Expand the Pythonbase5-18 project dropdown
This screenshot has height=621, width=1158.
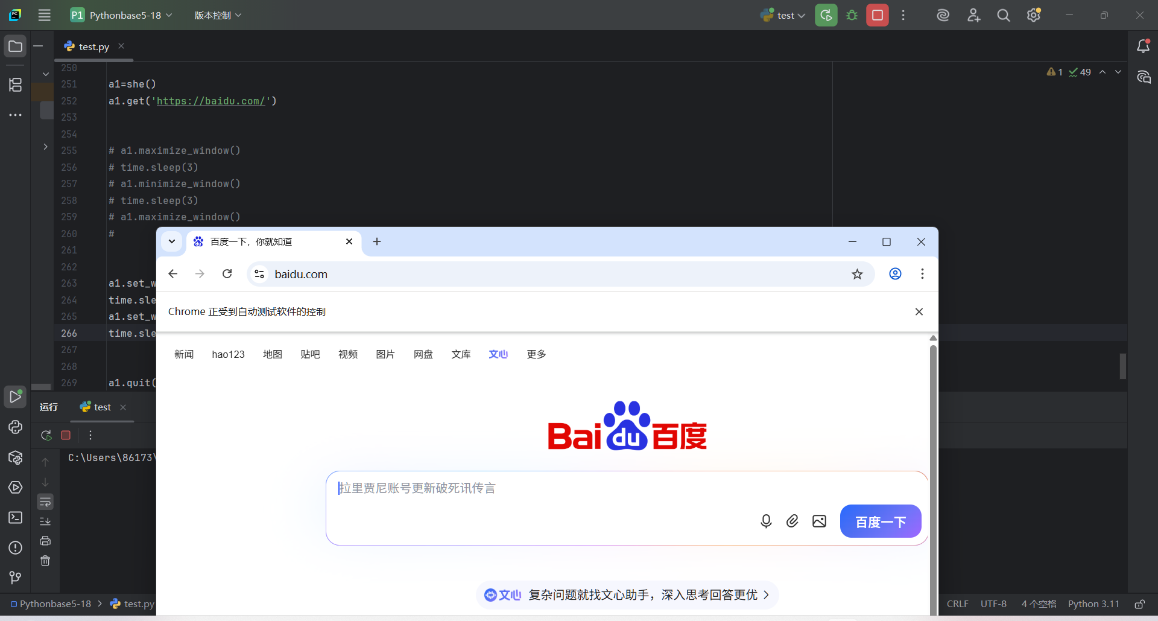click(121, 15)
